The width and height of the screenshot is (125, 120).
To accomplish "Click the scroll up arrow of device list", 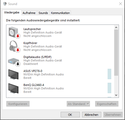I will click(116, 27).
